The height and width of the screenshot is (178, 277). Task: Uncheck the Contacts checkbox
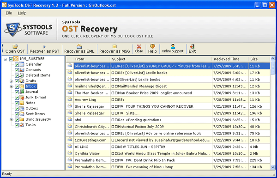[x=17, y=70]
